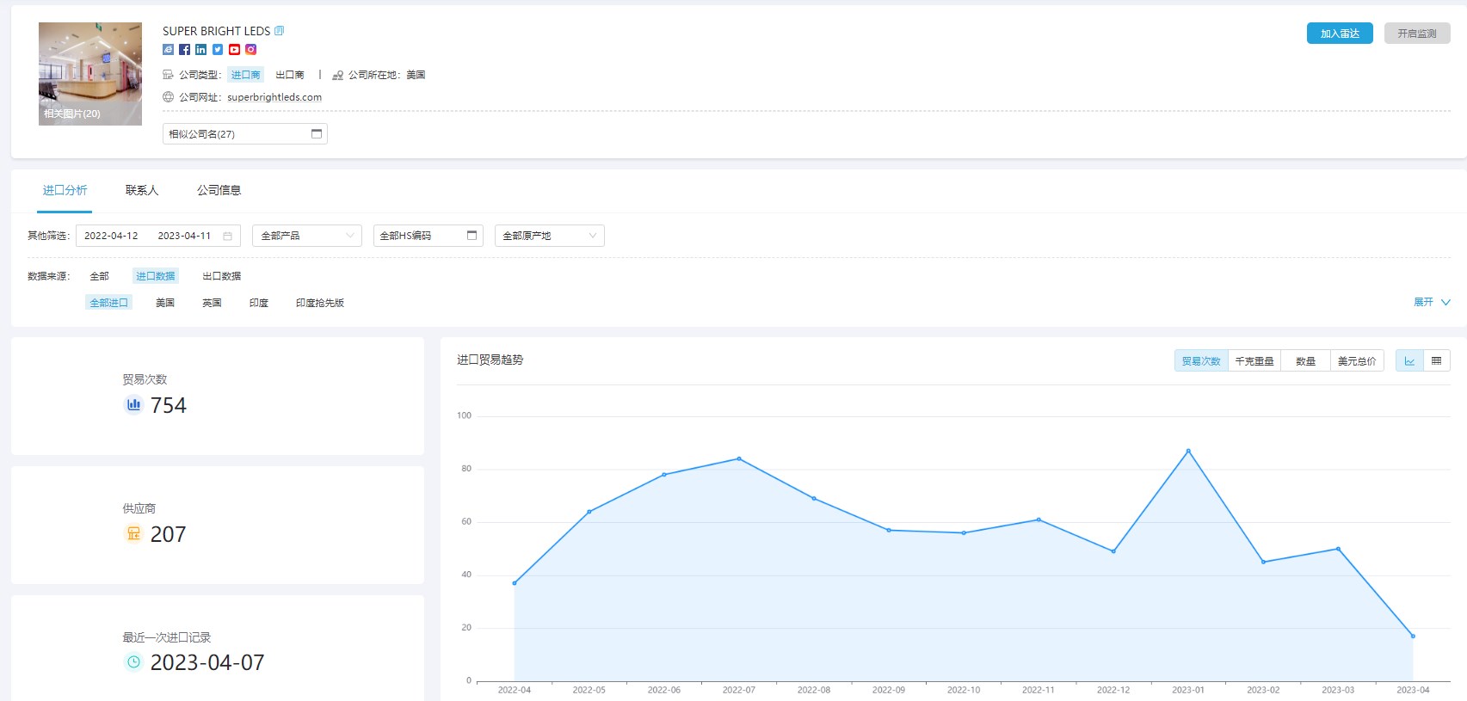This screenshot has width=1467, height=701.
Task: Expand the data source list with 展开
Action: [x=1432, y=302]
